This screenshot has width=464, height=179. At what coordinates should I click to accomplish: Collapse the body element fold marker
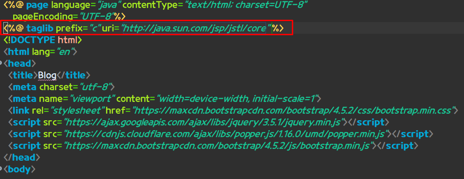[x=1, y=168]
